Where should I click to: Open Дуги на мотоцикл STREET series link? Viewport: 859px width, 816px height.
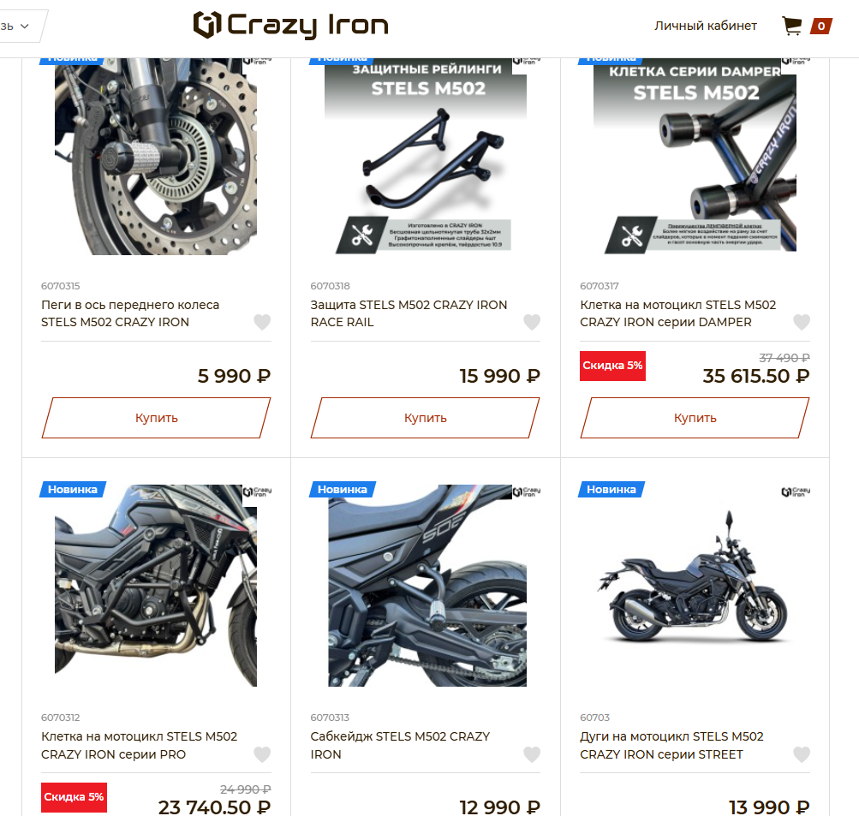671,745
